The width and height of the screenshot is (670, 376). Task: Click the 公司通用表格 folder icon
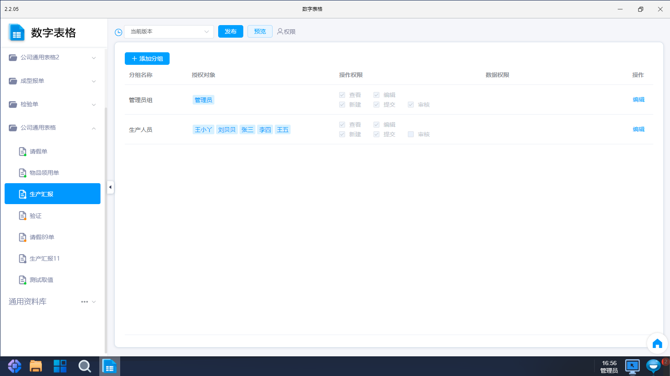[13, 128]
